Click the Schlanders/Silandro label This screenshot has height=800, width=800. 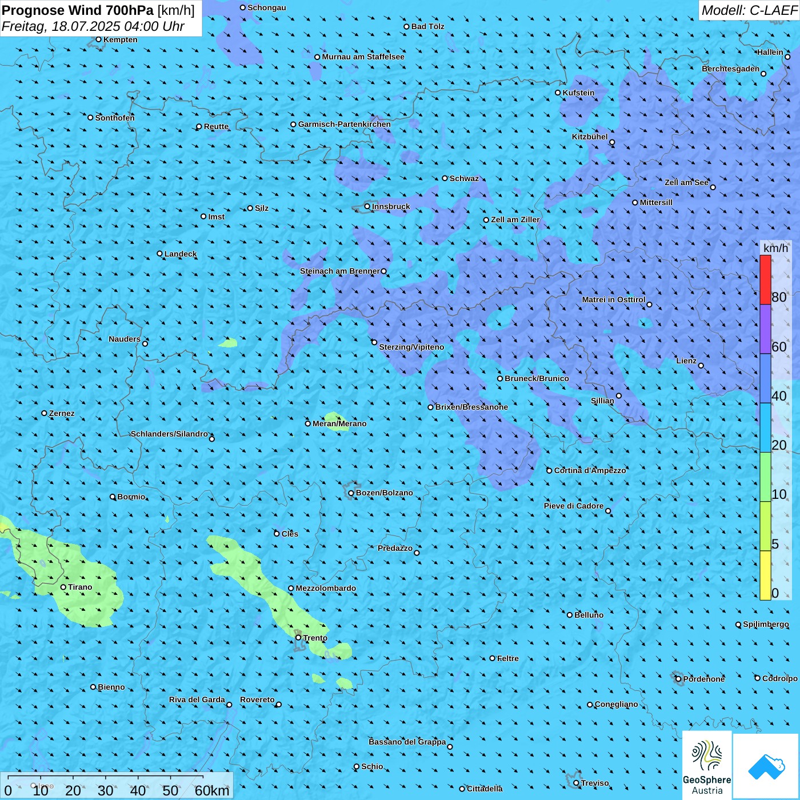(x=169, y=434)
